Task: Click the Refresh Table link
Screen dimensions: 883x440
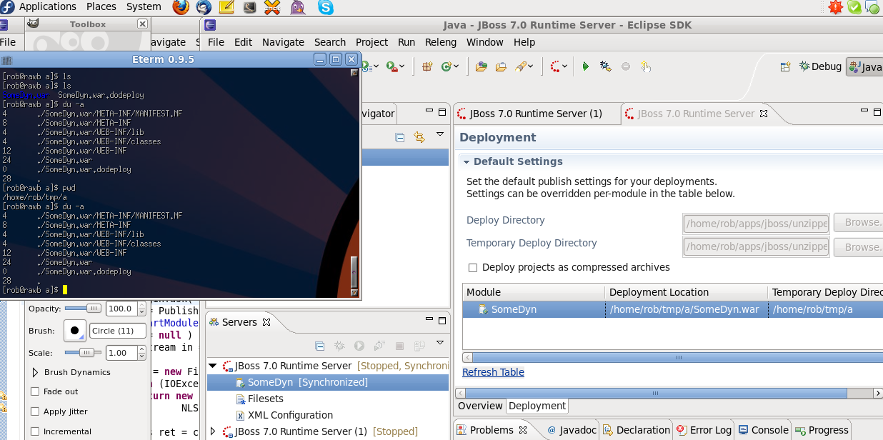Action: (x=493, y=372)
